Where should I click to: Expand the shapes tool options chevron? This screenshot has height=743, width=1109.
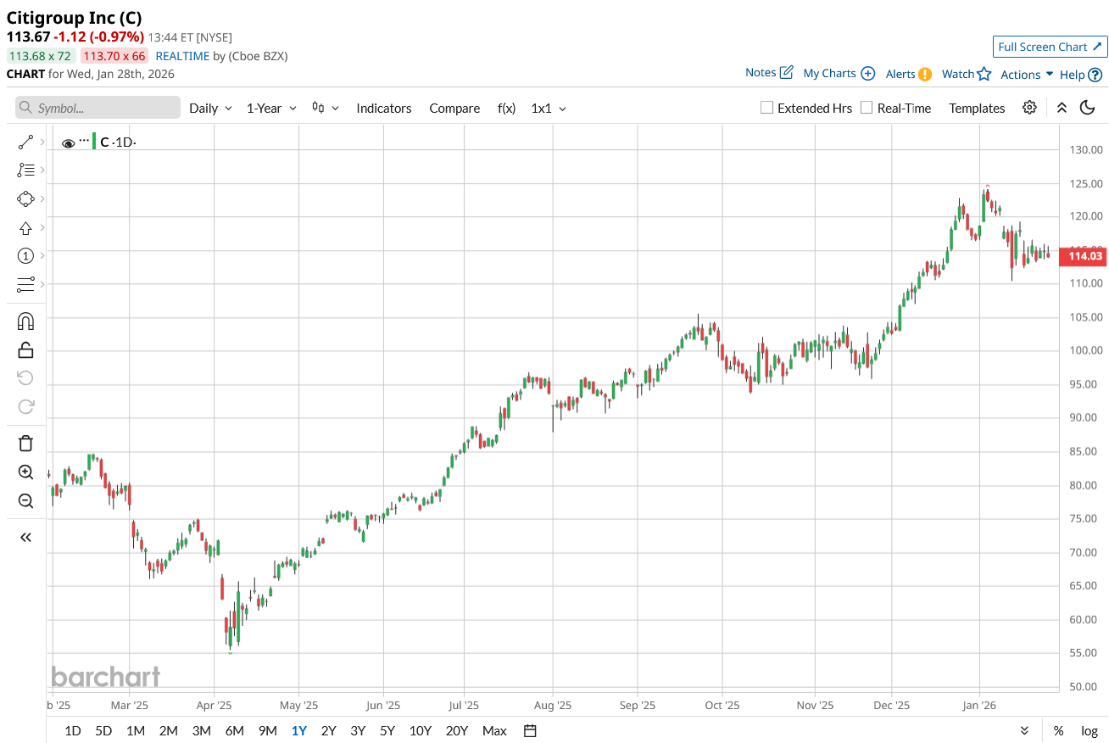(42, 198)
